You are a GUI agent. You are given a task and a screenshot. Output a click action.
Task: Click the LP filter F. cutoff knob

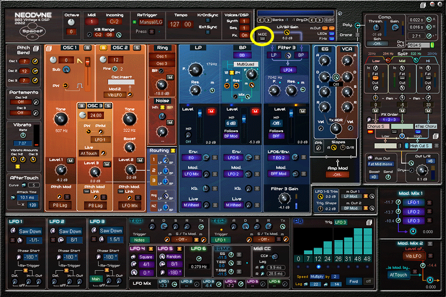click(196, 70)
